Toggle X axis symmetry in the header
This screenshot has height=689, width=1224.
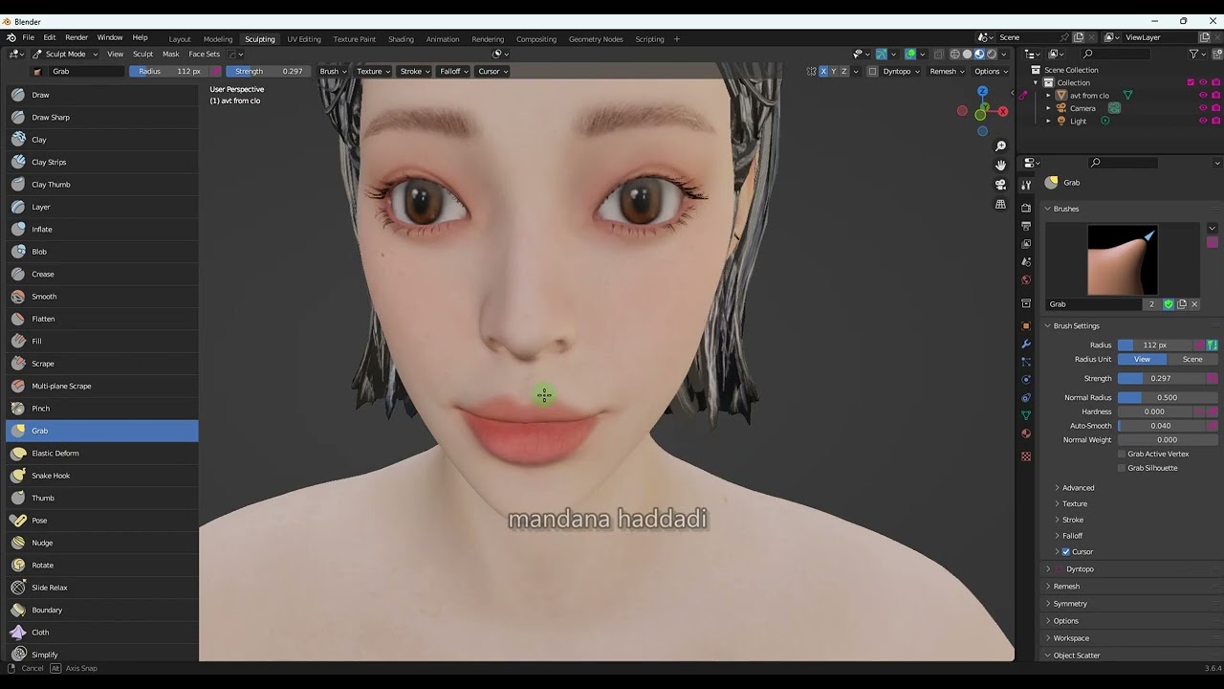tap(823, 71)
